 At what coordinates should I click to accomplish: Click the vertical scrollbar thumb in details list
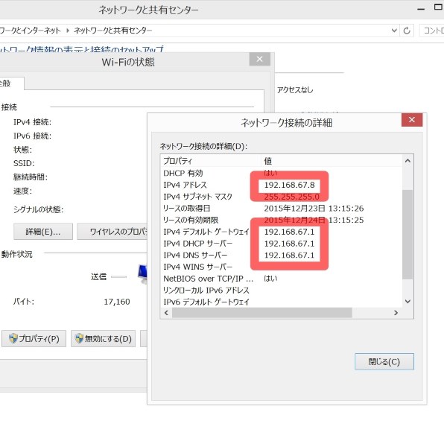tap(407, 235)
